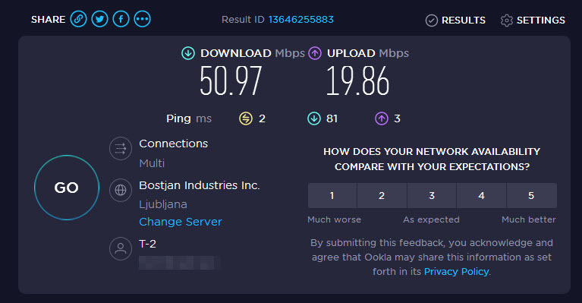
Task: Click the Multi connections text
Action: tap(152, 163)
